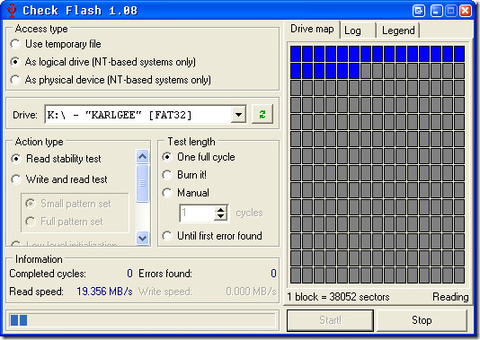Decrease cycles with spinner down arrow

pyautogui.click(x=220, y=217)
